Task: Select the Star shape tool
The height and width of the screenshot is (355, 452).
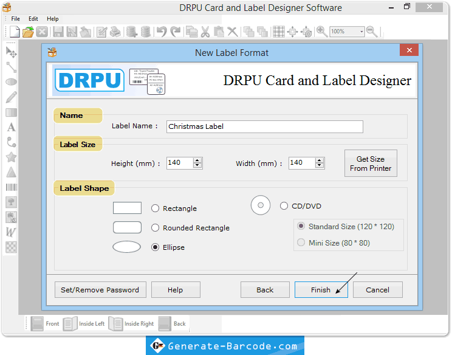Action: tap(12, 157)
